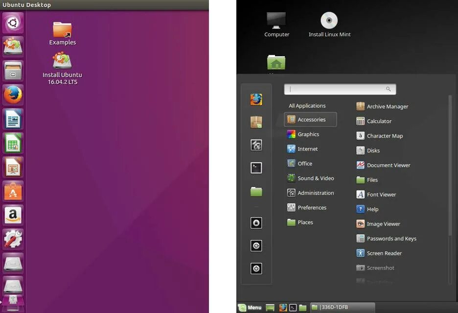Log out using Mint menu sidebar
This screenshot has width=458, height=313.
pyautogui.click(x=256, y=246)
